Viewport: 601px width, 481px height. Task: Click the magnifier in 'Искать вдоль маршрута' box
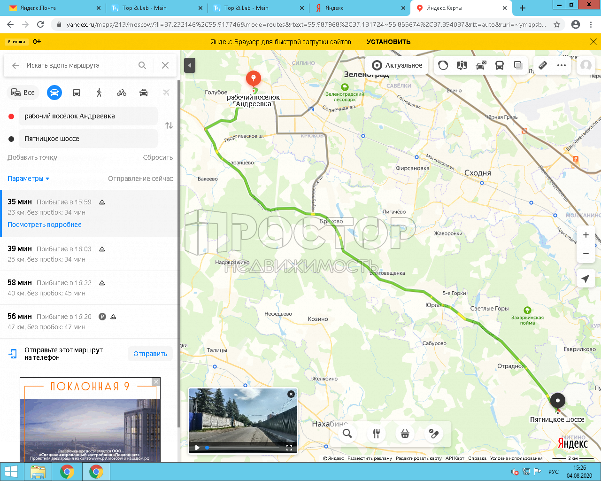pos(142,65)
